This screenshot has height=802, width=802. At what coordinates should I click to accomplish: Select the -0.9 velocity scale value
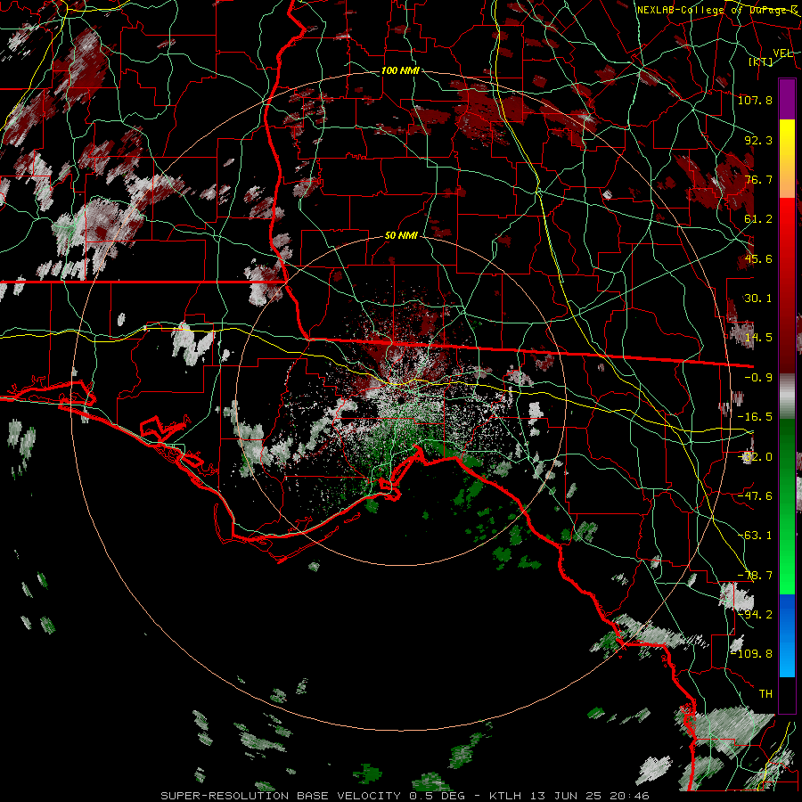click(758, 378)
